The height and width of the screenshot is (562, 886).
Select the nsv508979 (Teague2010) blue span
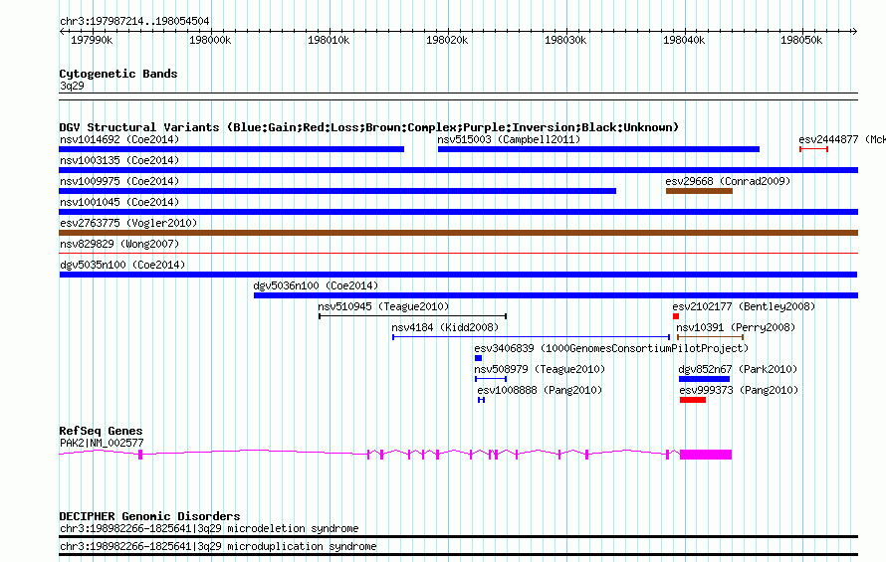pyautogui.click(x=491, y=379)
